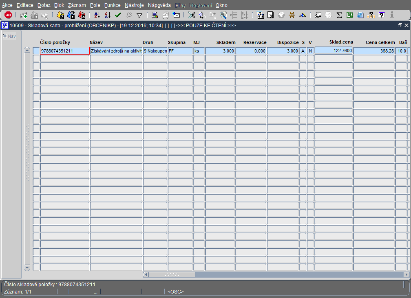Click the window help question mark icon
The height and width of the screenshot is (298, 411).
click(382, 15)
